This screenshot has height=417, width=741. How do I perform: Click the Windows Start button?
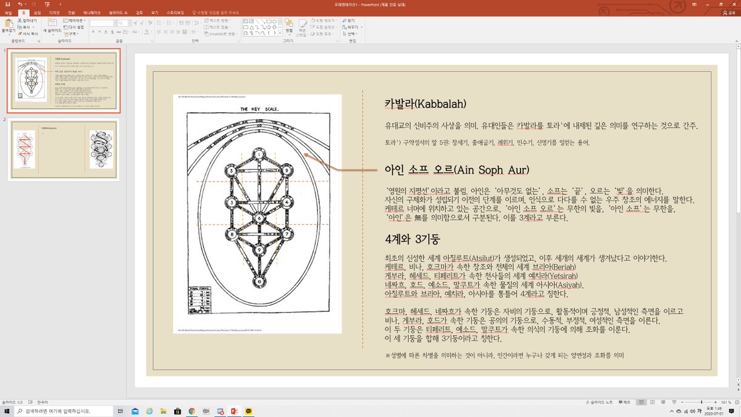click(6, 411)
